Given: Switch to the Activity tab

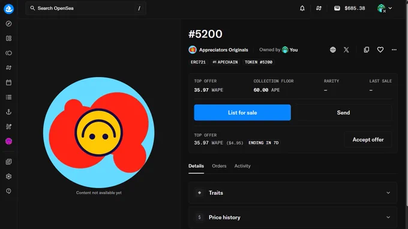Looking at the screenshot, I should (242, 166).
